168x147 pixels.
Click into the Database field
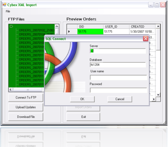tap(118, 65)
